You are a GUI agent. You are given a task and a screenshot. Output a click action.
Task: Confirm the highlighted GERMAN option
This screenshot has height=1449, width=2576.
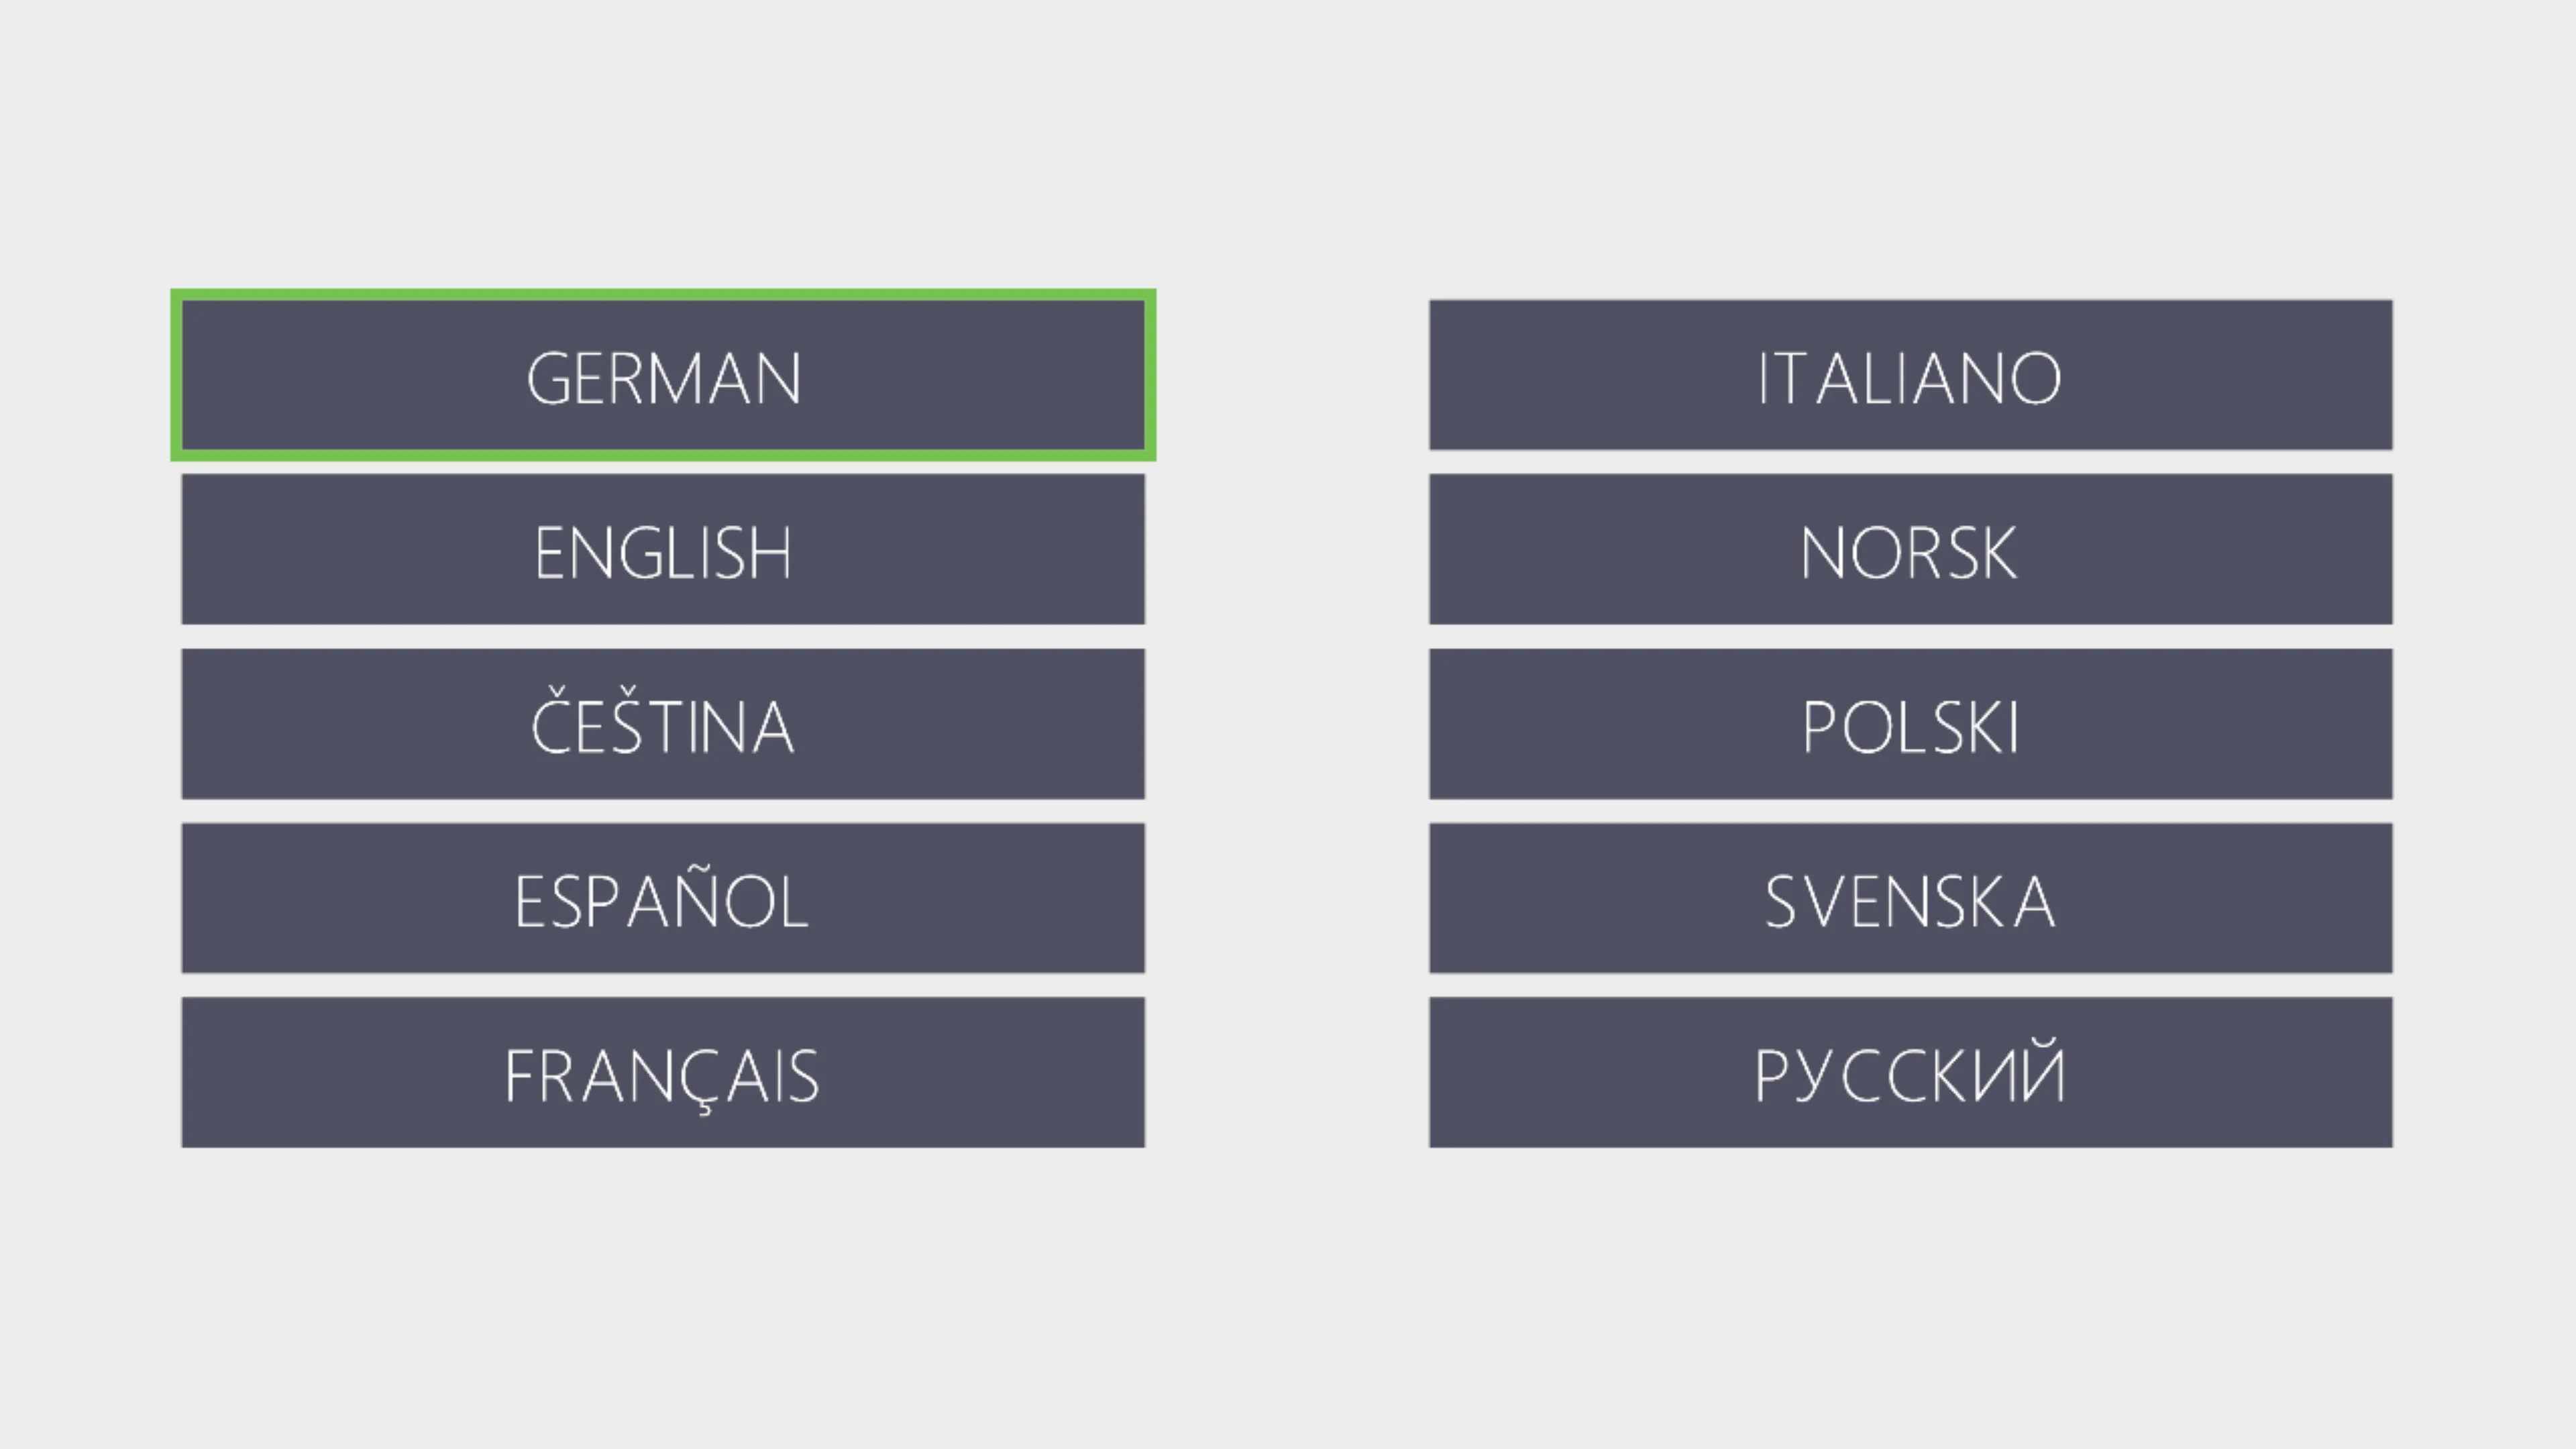coord(663,376)
